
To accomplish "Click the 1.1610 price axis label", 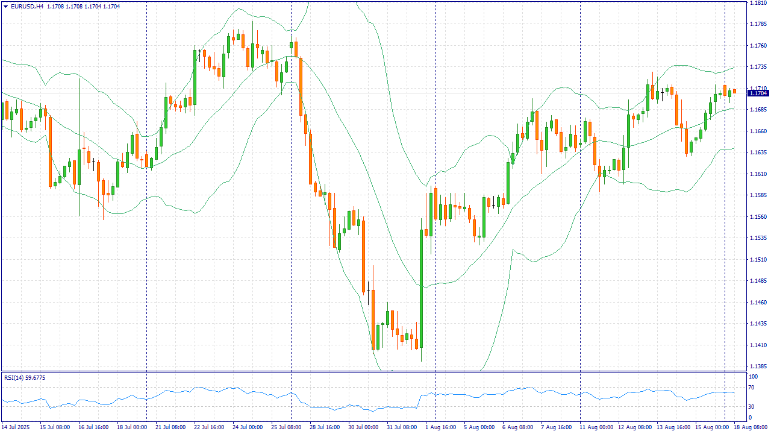I will (758, 174).
